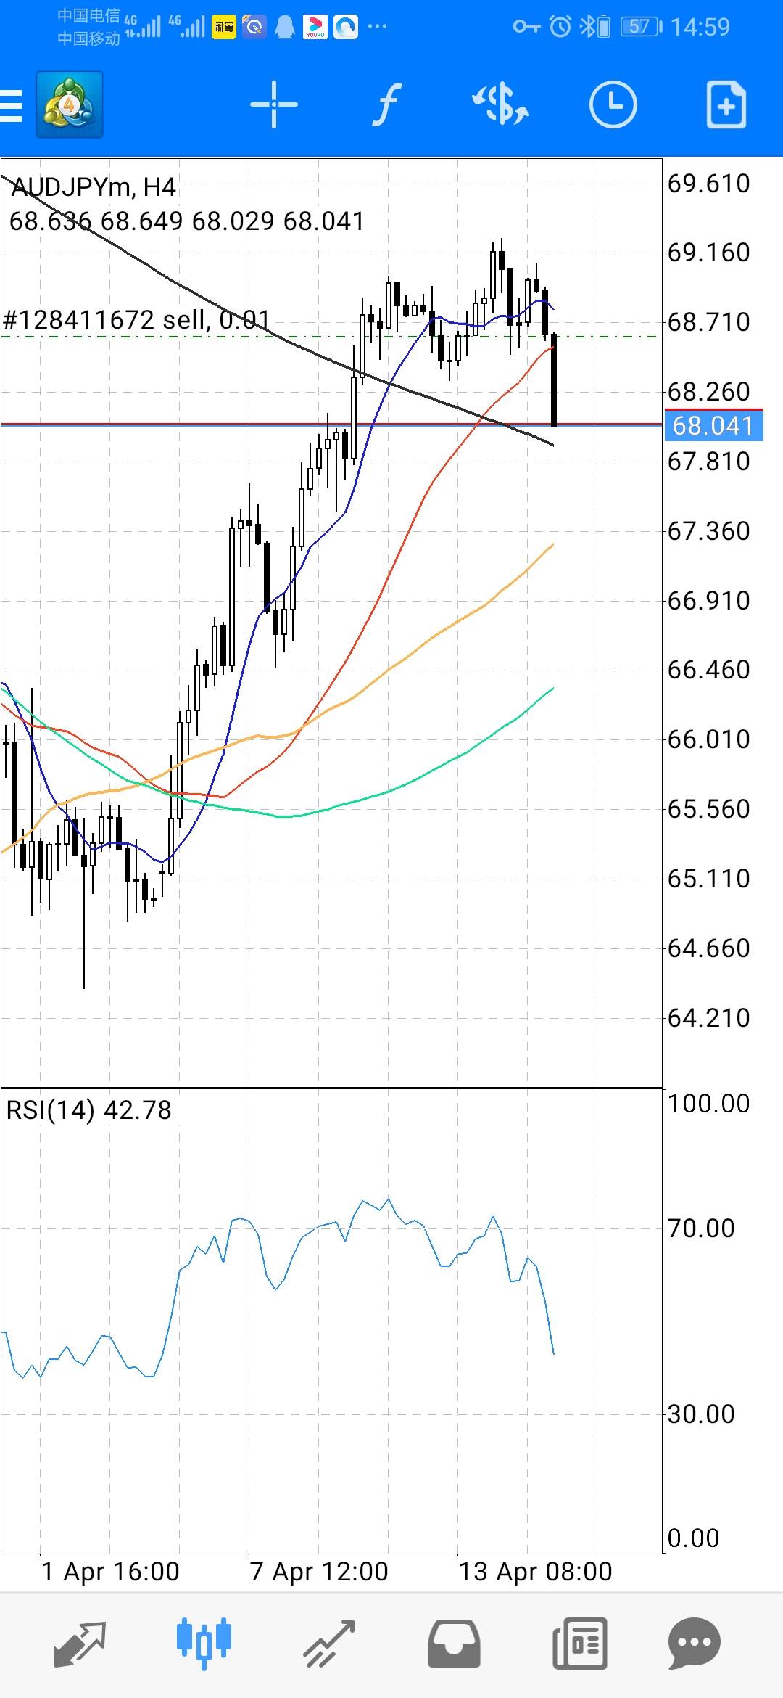Tap the 7 Apr 12:00 time label
The image size is (783, 1698).
(x=319, y=1572)
